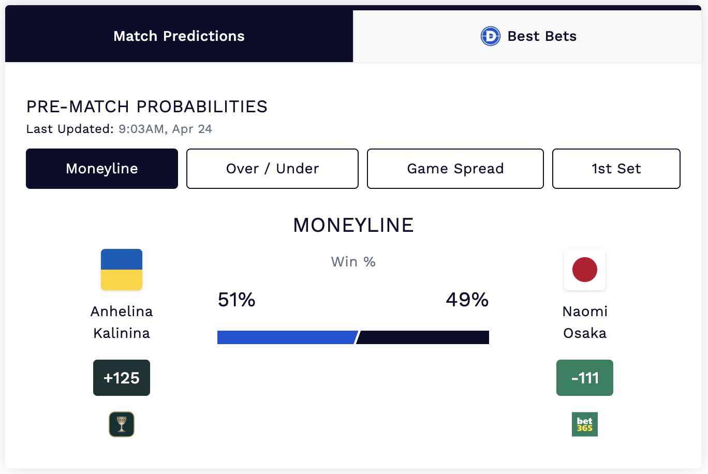Viewport: 708px width, 474px height.
Task: Click the Last Updated timestamp
Action: (165, 129)
